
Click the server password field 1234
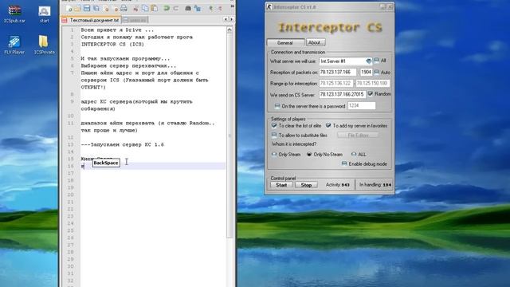coord(361,105)
